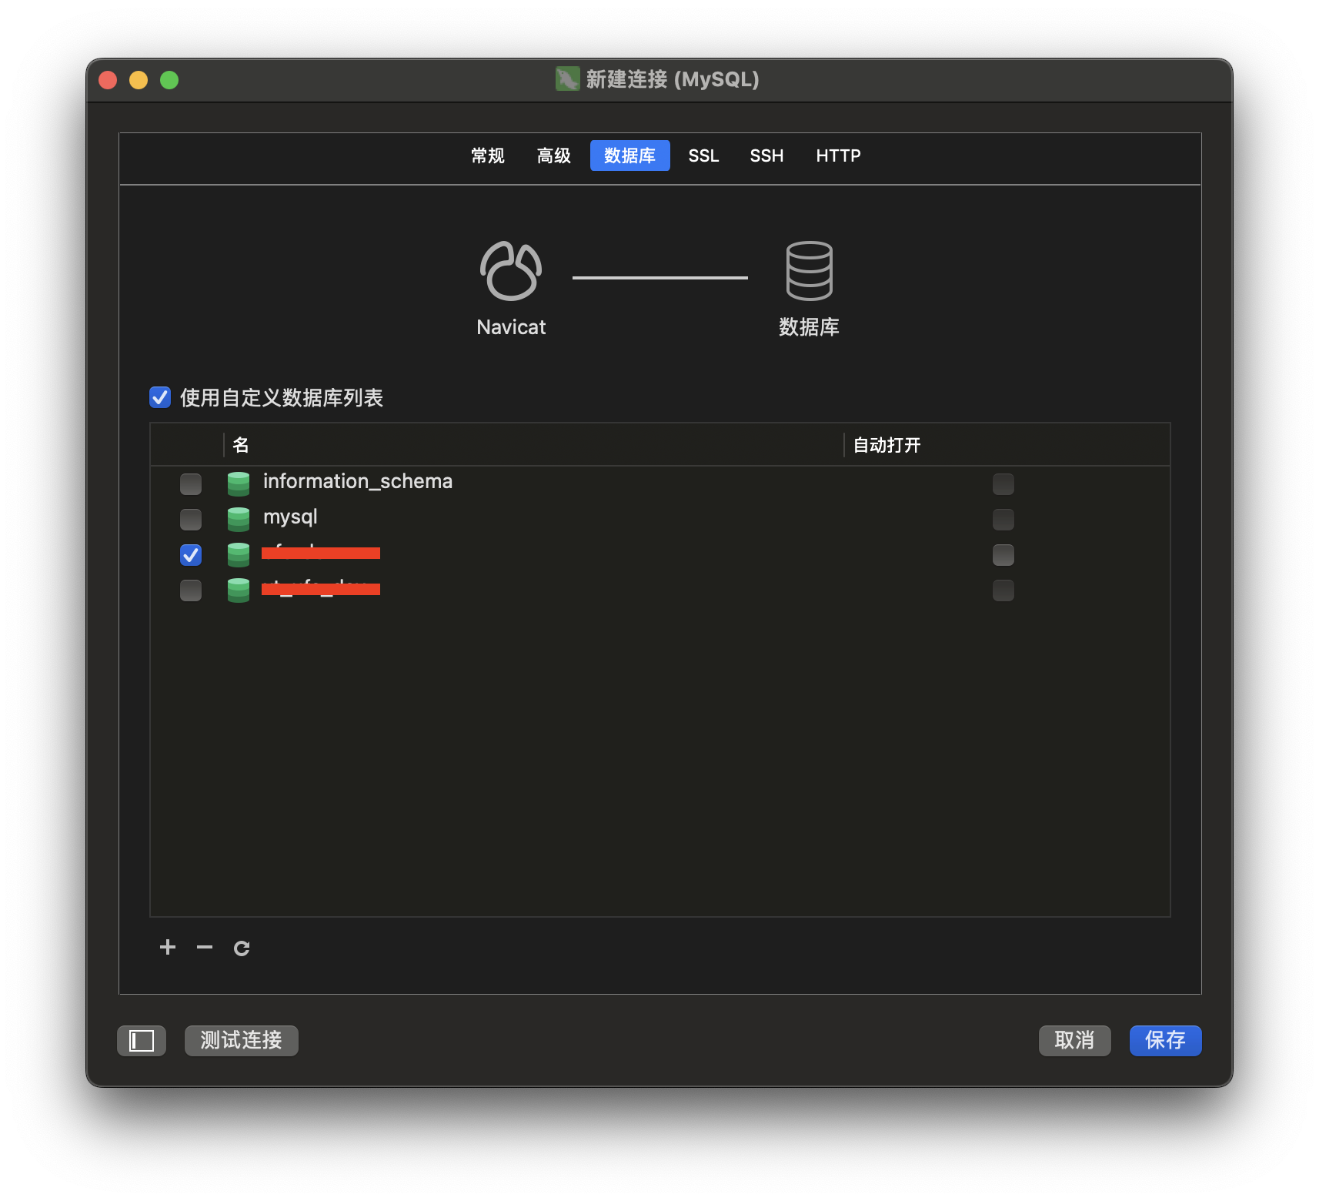The width and height of the screenshot is (1319, 1201).
Task: Toggle 使用自定义数据库列表 checkbox
Action: 160,397
